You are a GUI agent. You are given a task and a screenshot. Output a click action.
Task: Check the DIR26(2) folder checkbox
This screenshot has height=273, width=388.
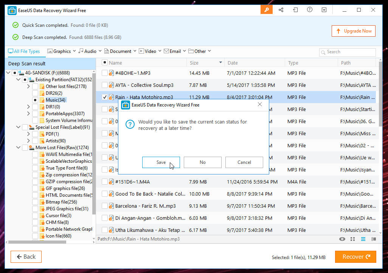[35, 93]
